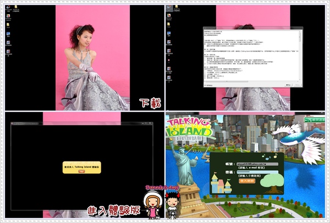The height and width of the screenshot is (223, 330).
Task: Minimize the black Talking Island trial window
Action: coord(143,123)
